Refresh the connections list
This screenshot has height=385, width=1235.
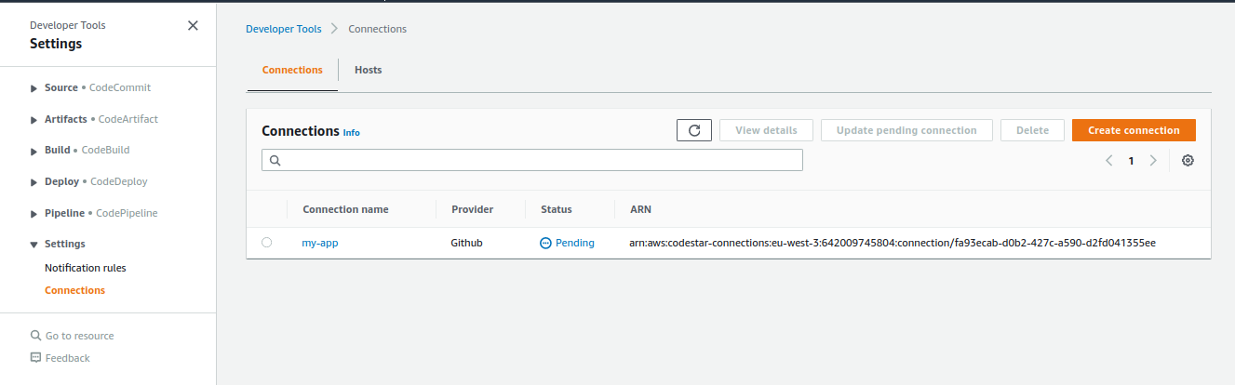tap(693, 130)
